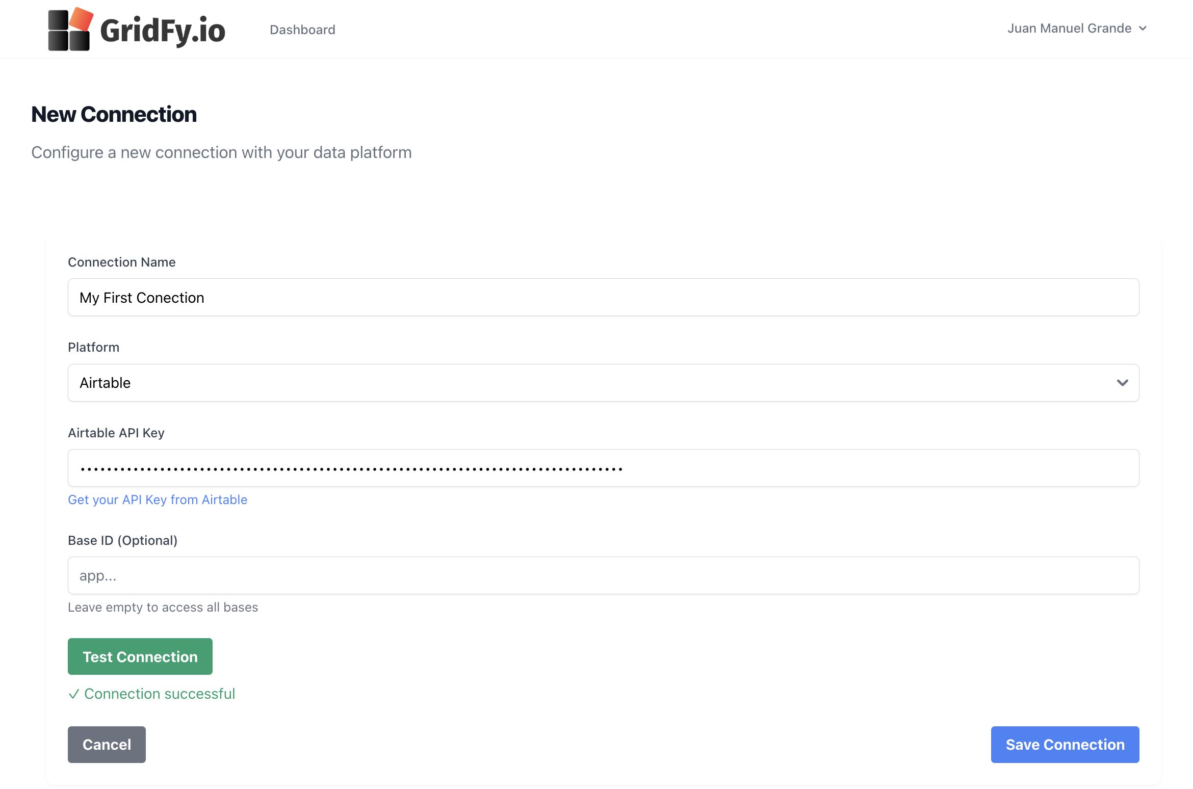Focus the Connection Name input field

pos(603,297)
